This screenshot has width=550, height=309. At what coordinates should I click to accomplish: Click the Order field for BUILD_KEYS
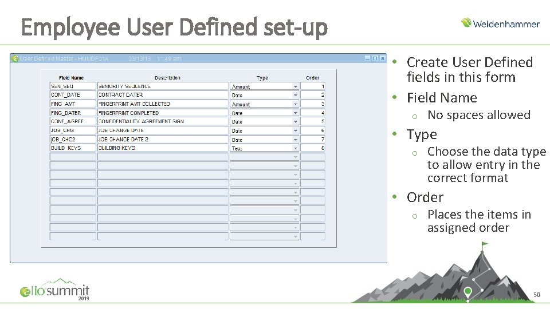point(313,148)
